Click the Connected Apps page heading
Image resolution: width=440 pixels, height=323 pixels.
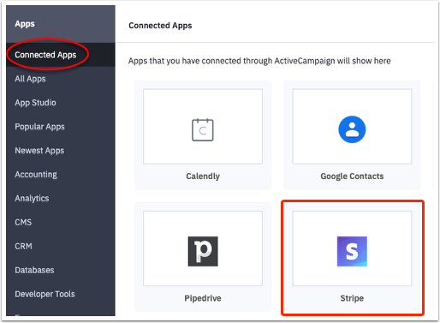click(x=160, y=26)
